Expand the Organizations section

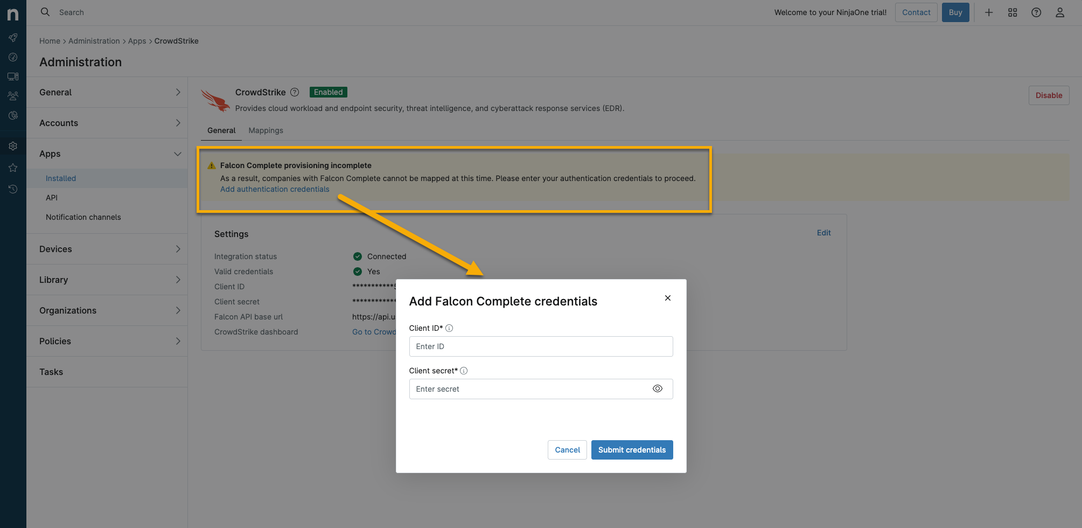107,310
